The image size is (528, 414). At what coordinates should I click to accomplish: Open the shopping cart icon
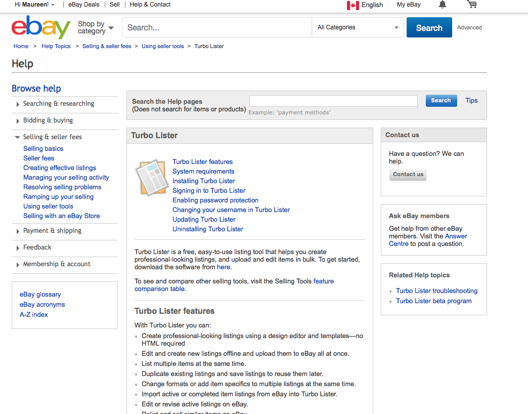pyautogui.click(x=471, y=5)
